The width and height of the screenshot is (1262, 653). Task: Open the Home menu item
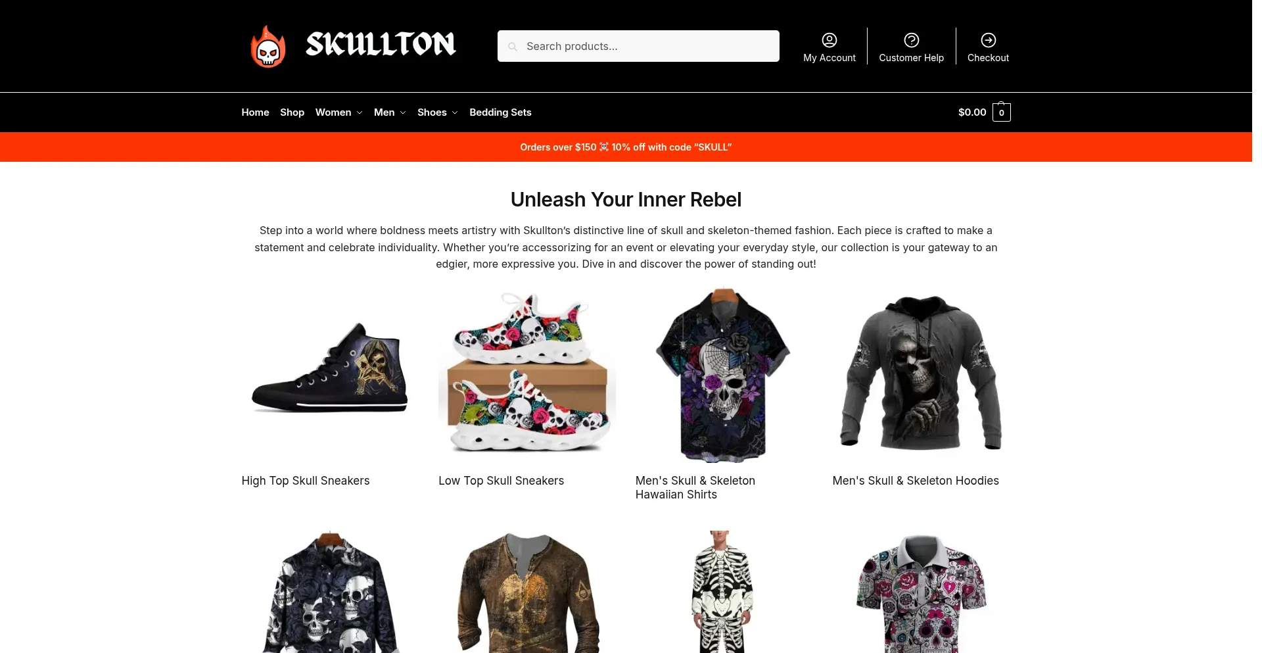255,112
